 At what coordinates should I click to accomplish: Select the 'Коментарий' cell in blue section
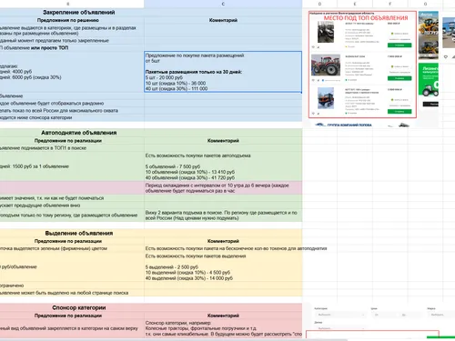(x=223, y=20)
